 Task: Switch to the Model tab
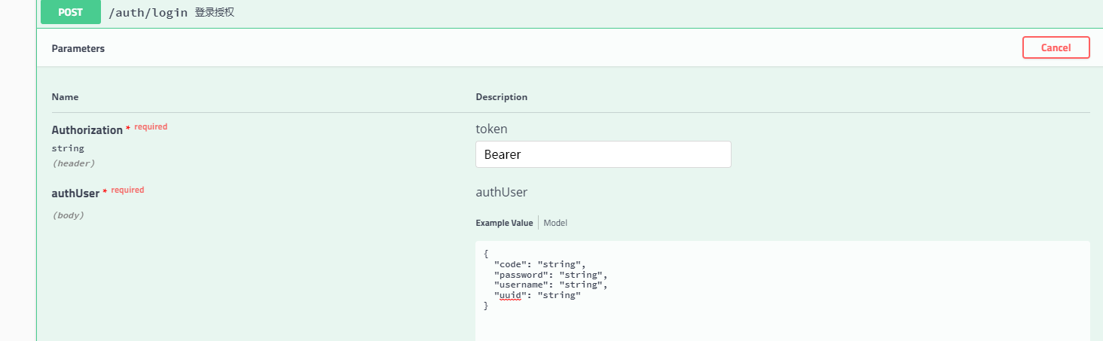(x=555, y=223)
